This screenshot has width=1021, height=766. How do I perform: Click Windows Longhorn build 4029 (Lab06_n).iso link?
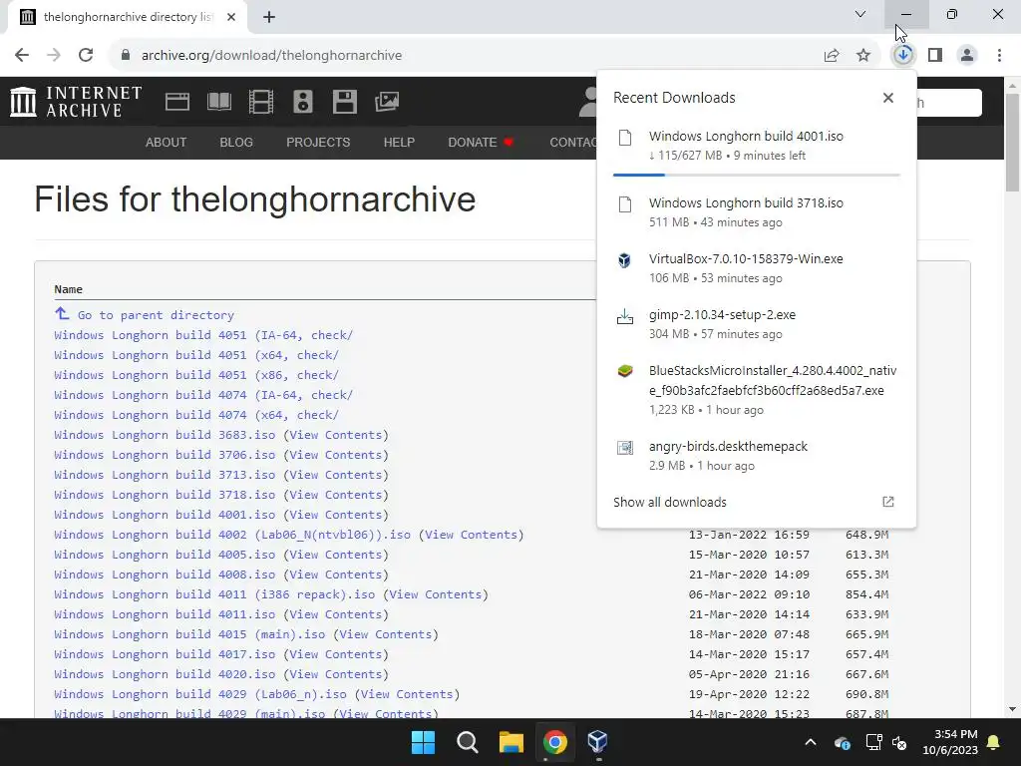point(199,694)
